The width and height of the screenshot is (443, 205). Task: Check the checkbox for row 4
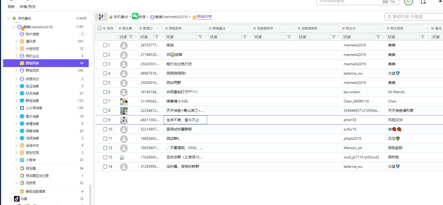pyautogui.click(x=105, y=73)
